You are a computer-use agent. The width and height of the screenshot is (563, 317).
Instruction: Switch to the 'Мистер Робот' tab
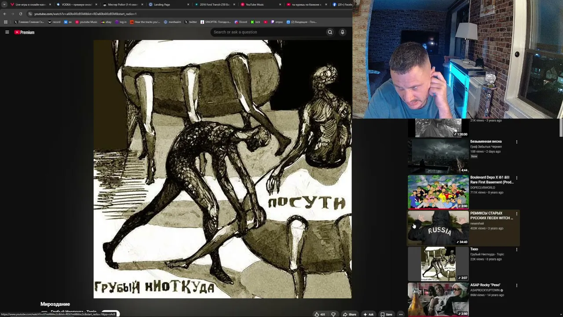click(x=122, y=4)
